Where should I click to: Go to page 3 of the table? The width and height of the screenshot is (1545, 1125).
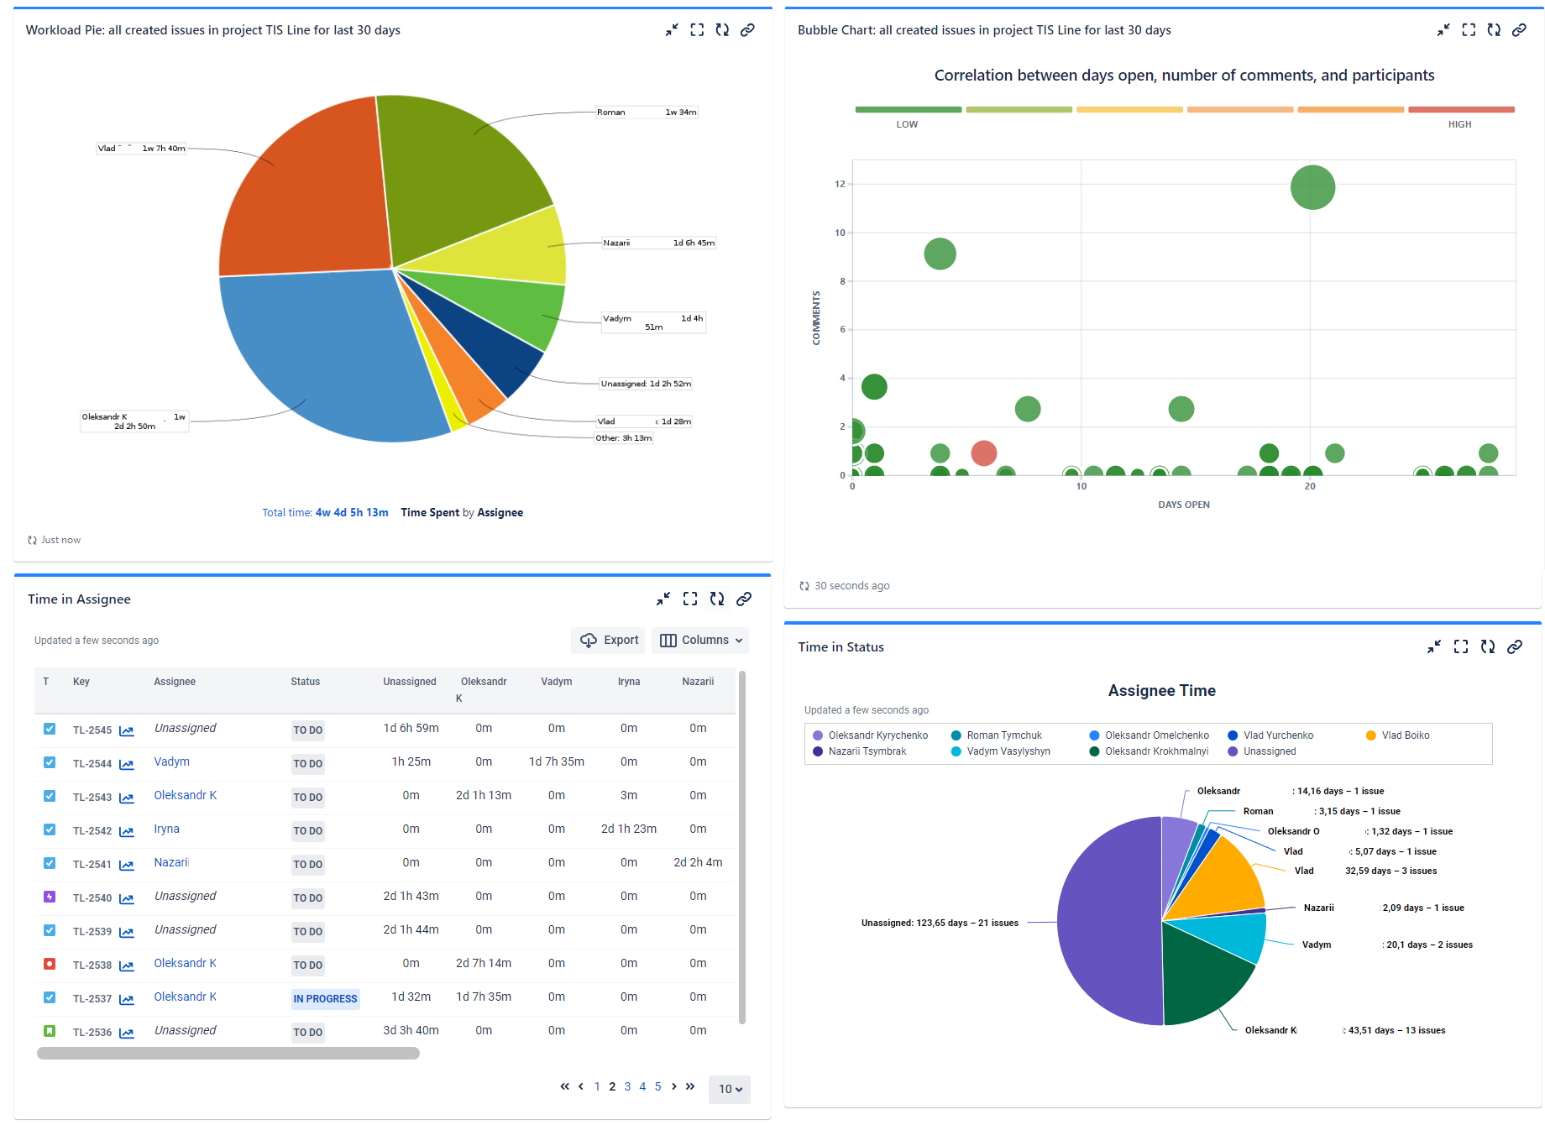coord(627,1086)
